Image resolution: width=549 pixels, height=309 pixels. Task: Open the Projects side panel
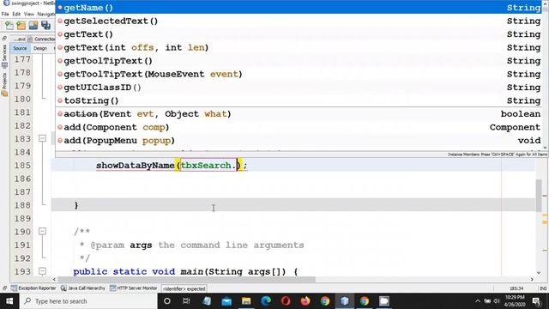4,84
